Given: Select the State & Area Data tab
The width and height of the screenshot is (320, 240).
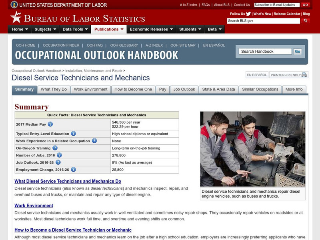Looking at the screenshot, I should coord(218,89).
